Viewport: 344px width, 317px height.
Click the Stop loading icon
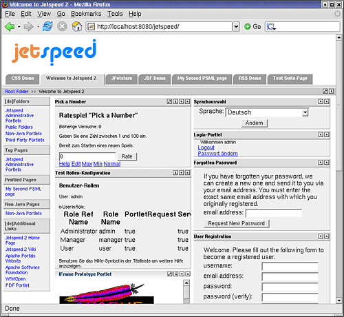pyautogui.click(x=62, y=27)
